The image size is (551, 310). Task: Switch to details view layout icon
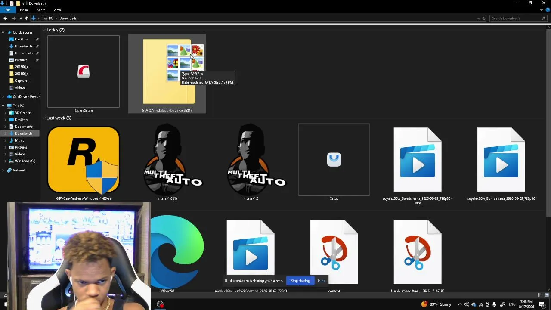[539, 295]
